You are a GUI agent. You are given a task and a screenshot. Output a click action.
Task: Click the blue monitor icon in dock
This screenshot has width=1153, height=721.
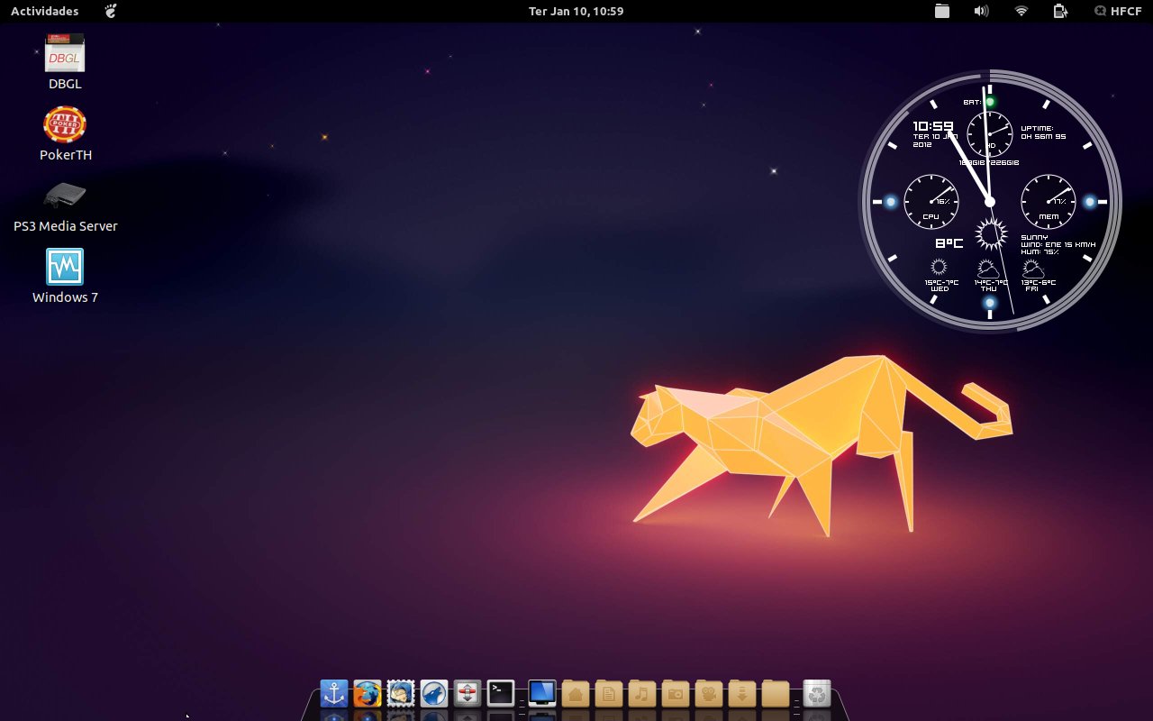[x=541, y=693]
